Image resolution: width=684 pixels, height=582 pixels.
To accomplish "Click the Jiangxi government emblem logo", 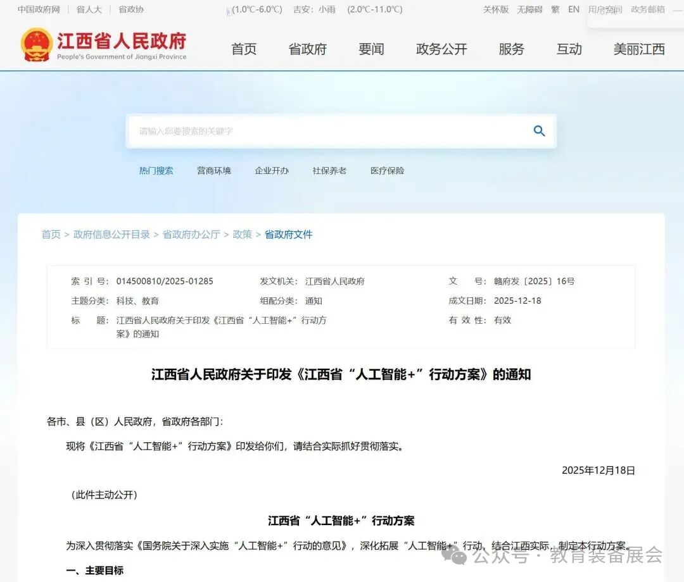I will [x=37, y=44].
